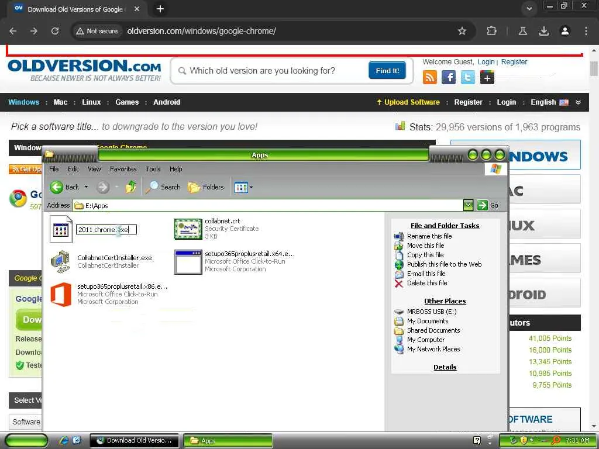Open My Network Places link
This screenshot has height=449, width=599.
[x=433, y=349]
